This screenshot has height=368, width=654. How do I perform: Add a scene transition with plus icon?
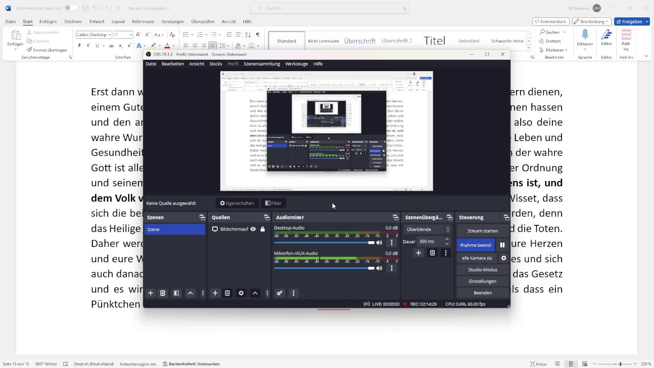(418, 252)
